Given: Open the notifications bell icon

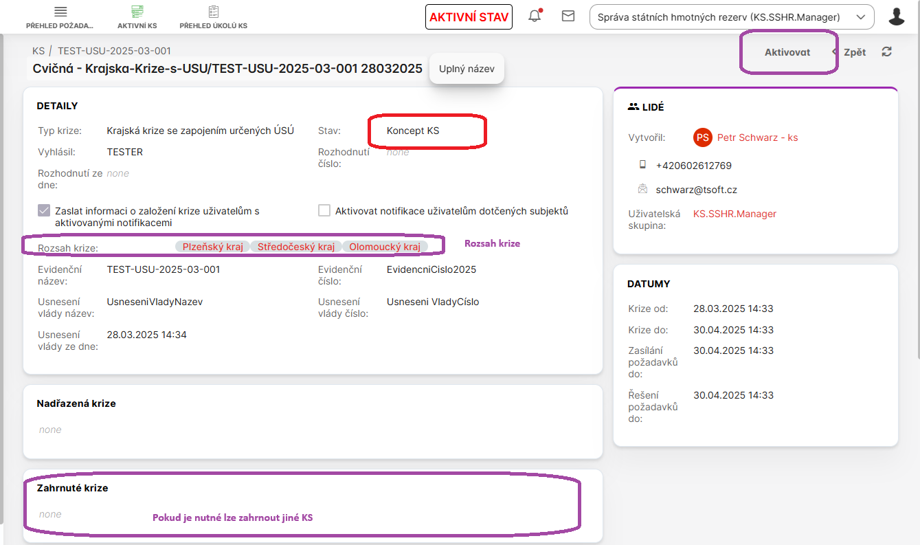Looking at the screenshot, I should (x=535, y=16).
